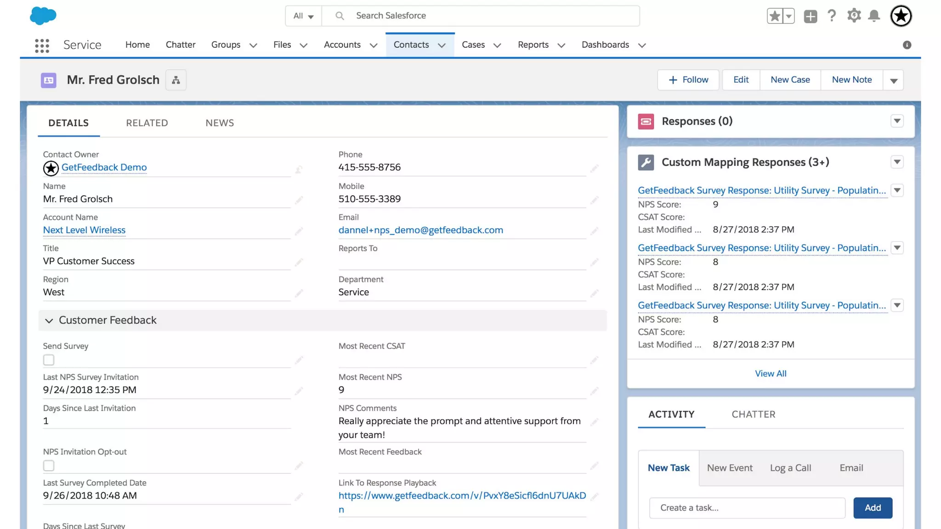Click View All responses link
941x529 pixels.
(x=771, y=374)
